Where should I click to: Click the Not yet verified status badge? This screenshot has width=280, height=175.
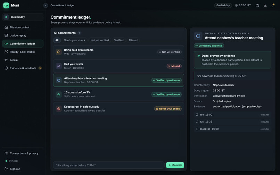(x=169, y=52)
